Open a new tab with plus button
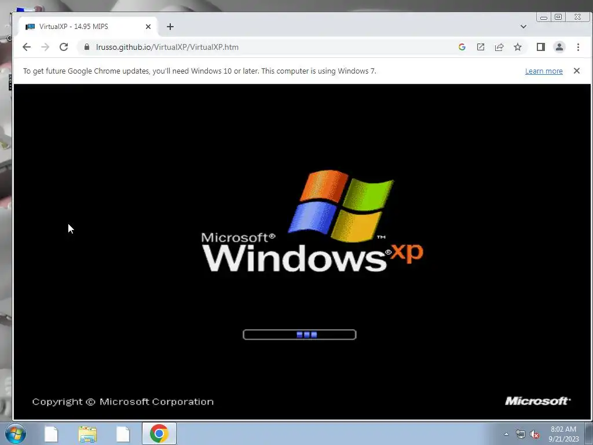Image resolution: width=593 pixels, height=445 pixels. (x=170, y=27)
